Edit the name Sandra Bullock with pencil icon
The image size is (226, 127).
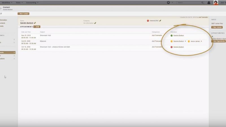[35, 23]
